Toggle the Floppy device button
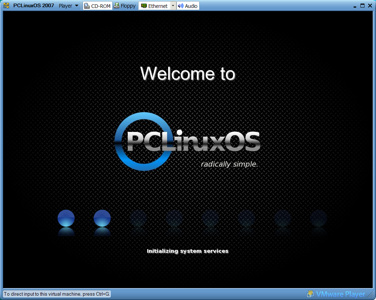The height and width of the screenshot is (300, 376). point(125,6)
